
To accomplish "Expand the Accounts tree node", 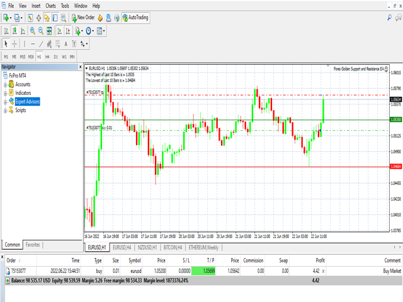I will point(5,84).
